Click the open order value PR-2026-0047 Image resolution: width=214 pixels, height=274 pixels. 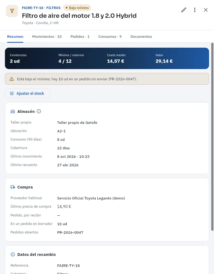(x=70, y=232)
